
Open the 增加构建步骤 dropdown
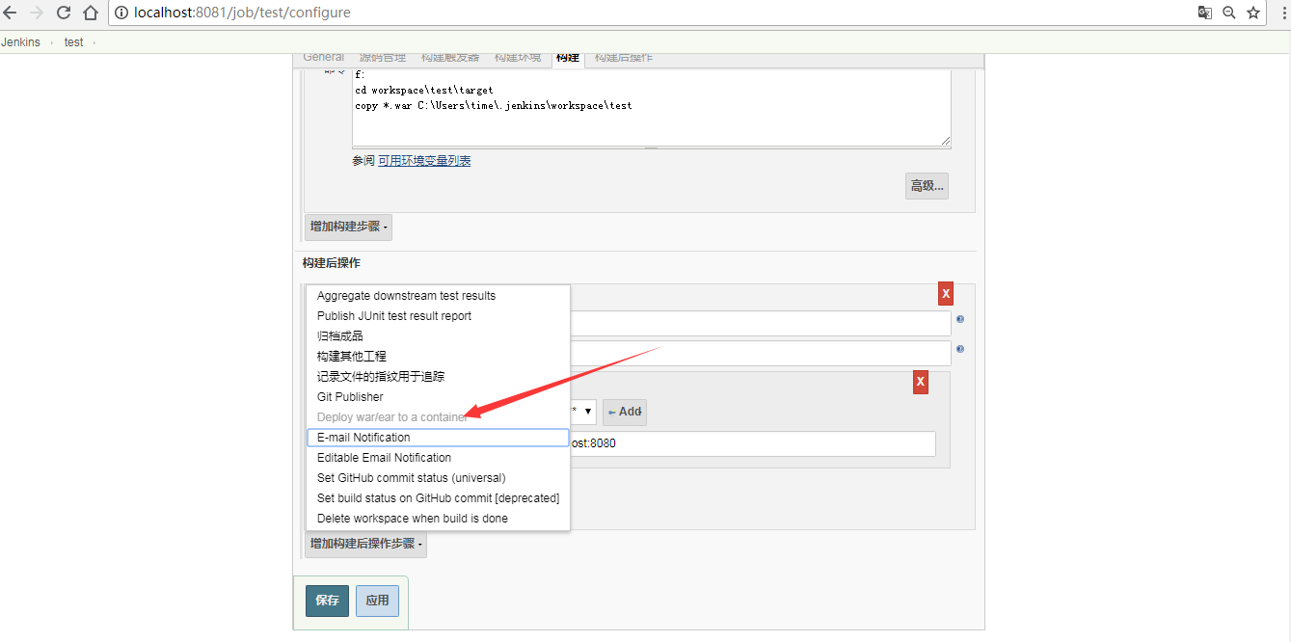(347, 227)
